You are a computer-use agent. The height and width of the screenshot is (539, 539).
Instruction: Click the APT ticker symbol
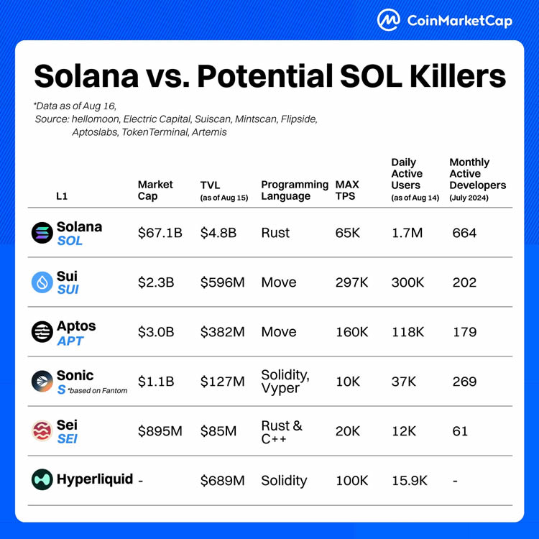click(x=70, y=341)
